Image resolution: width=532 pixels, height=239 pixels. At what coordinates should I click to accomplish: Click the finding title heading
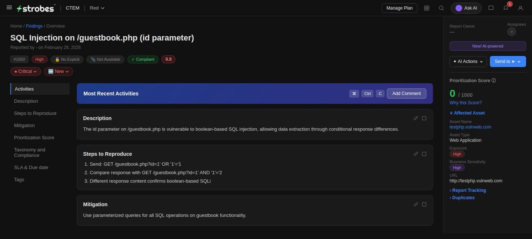tap(102, 38)
